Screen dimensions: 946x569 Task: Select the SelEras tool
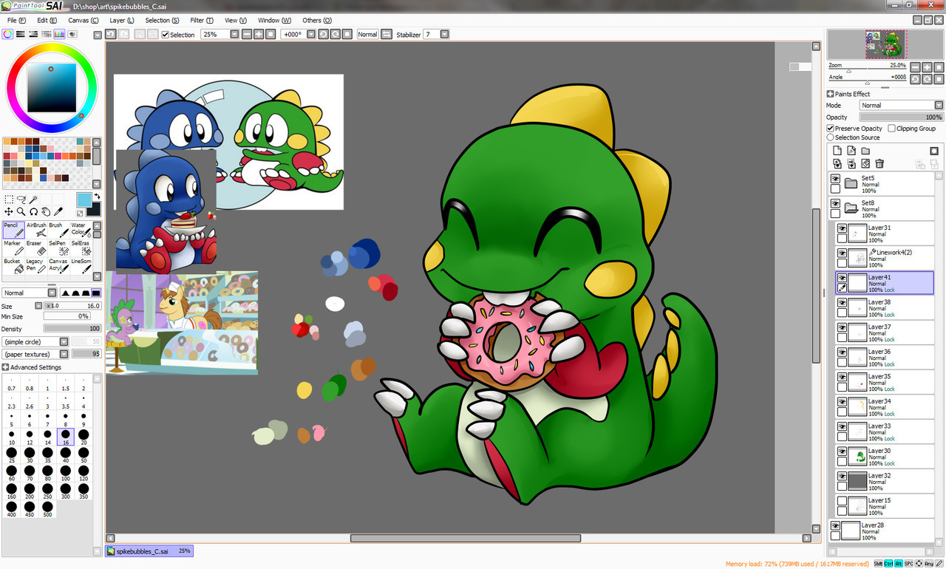[x=81, y=248]
